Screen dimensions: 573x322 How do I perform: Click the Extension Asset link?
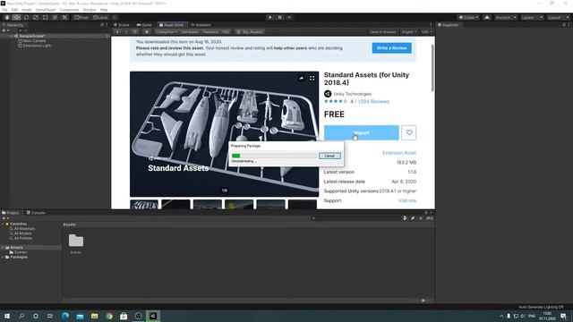pos(399,153)
